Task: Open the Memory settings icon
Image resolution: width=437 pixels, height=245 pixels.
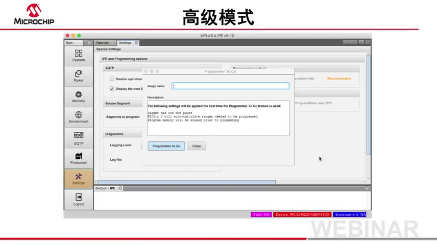Action: coord(79,96)
